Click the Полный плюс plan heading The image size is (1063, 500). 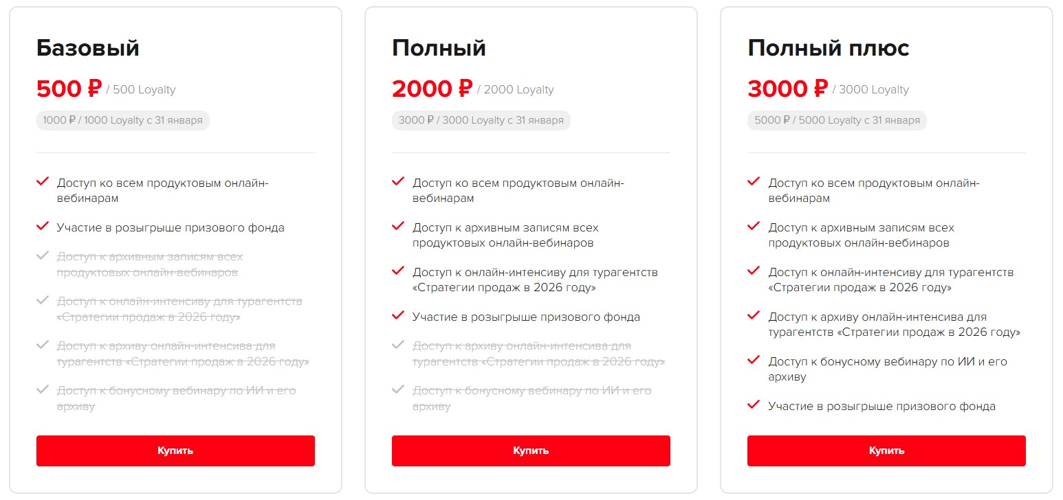[829, 48]
